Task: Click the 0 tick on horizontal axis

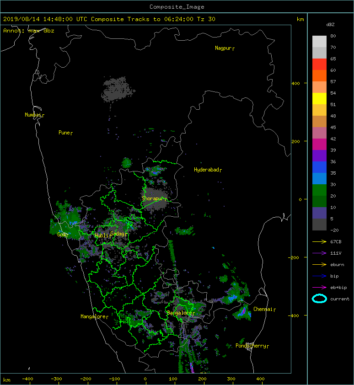Action: 145,379
